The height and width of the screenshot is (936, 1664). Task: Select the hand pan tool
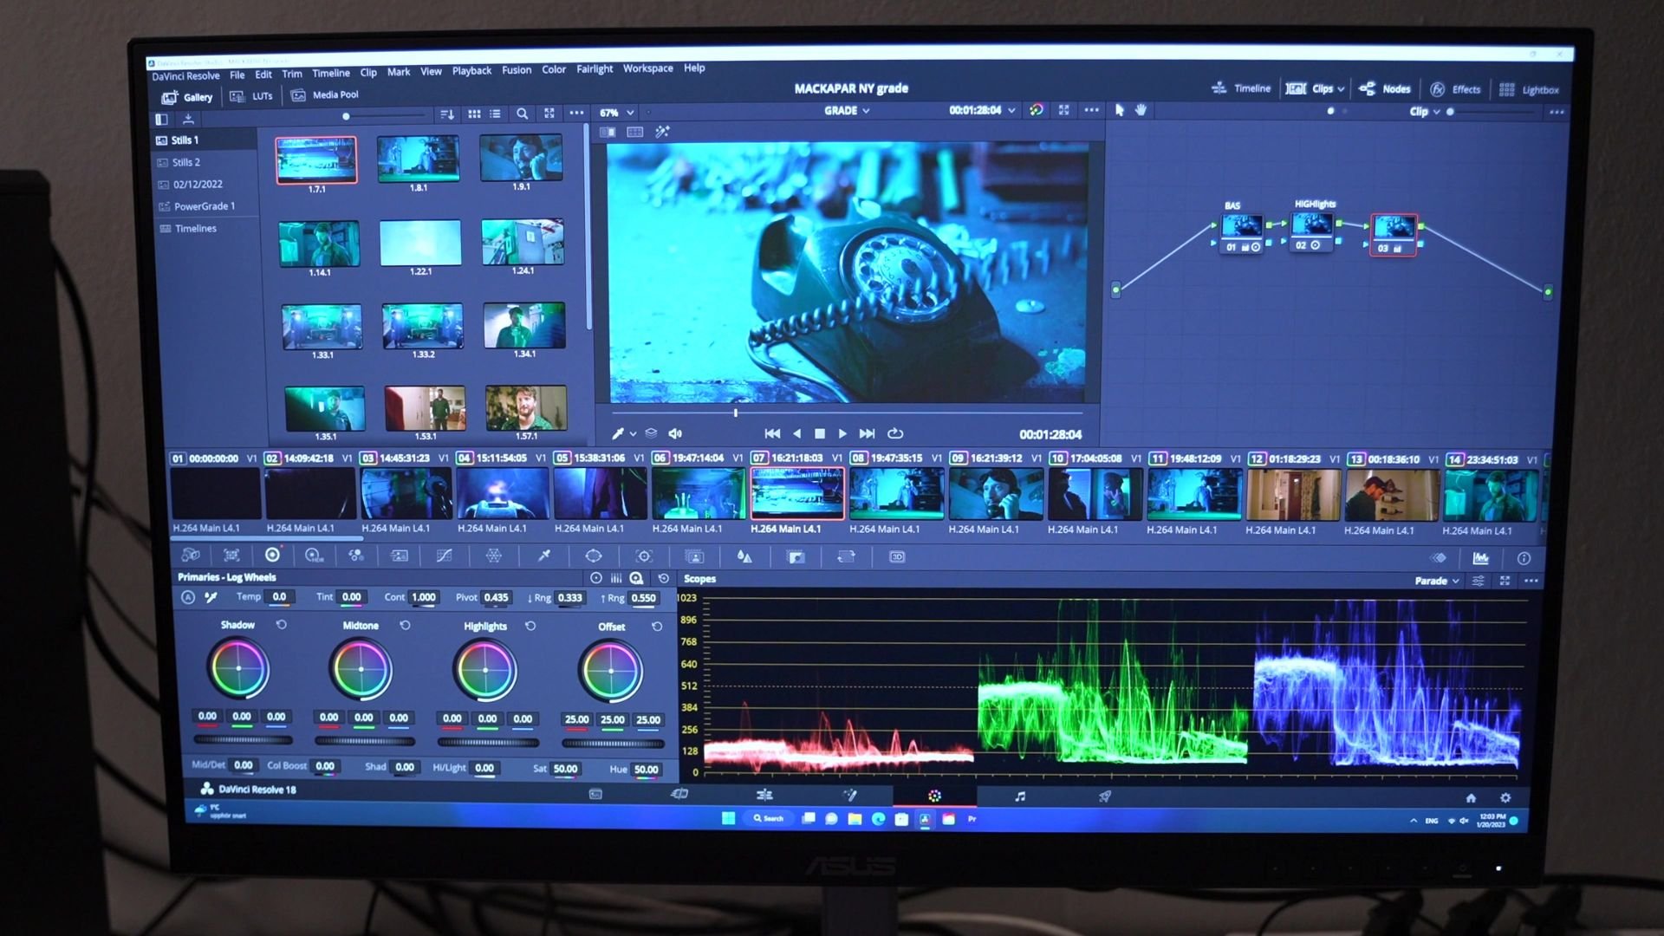point(1141,110)
